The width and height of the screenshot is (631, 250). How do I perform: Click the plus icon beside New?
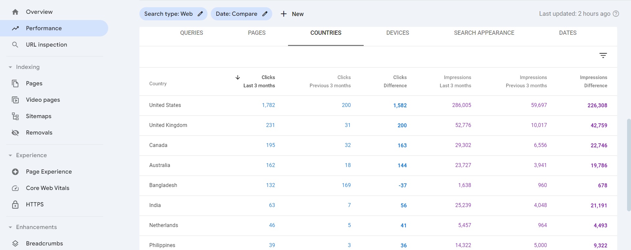pyautogui.click(x=283, y=14)
